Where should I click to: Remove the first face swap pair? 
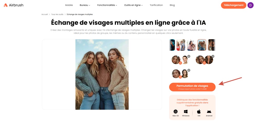pos(189,56)
